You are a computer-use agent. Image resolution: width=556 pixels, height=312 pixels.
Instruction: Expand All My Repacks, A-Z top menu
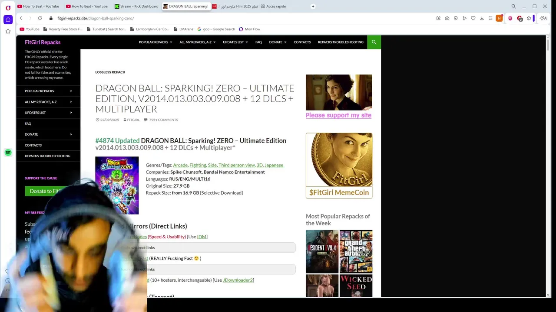(198, 42)
